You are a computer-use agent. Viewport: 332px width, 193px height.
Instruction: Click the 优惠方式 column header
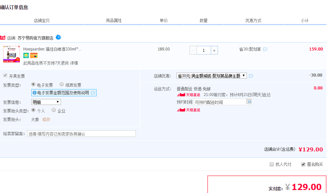(x=253, y=20)
